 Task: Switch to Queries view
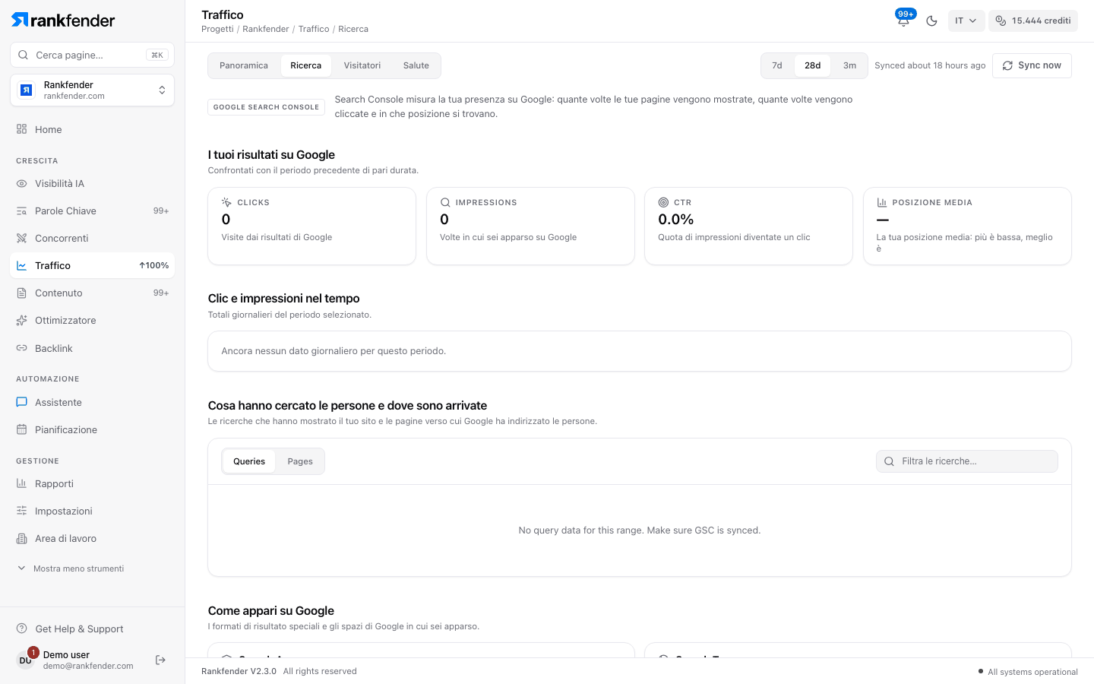click(x=249, y=461)
